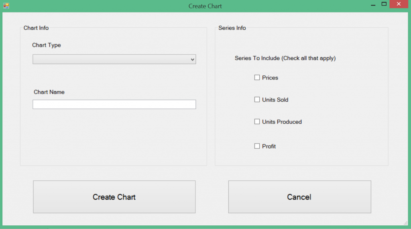Maximize the Create Chart window
The height and width of the screenshot is (229, 411).
(384, 4)
